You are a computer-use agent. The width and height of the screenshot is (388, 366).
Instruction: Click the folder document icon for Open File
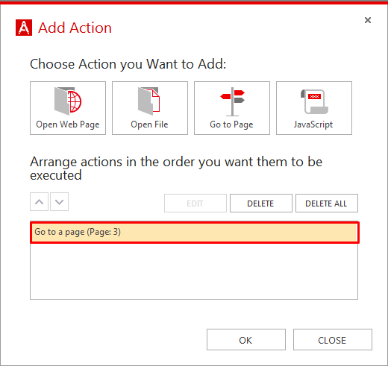click(x=149, y=101)
